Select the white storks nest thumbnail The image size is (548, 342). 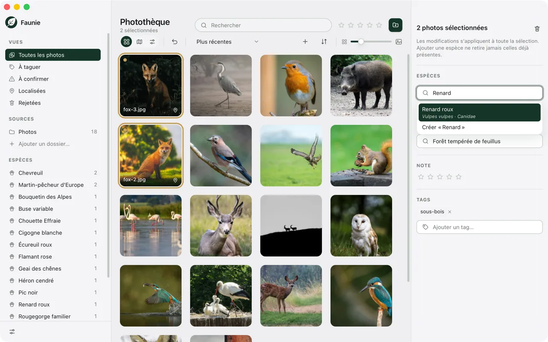221,296
